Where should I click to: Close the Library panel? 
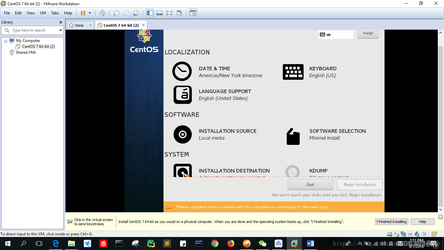click(x=61, y=22)
